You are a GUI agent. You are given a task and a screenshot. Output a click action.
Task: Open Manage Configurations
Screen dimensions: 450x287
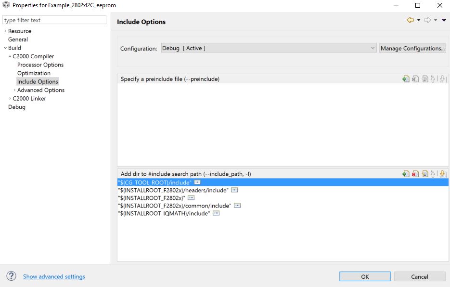412,48
